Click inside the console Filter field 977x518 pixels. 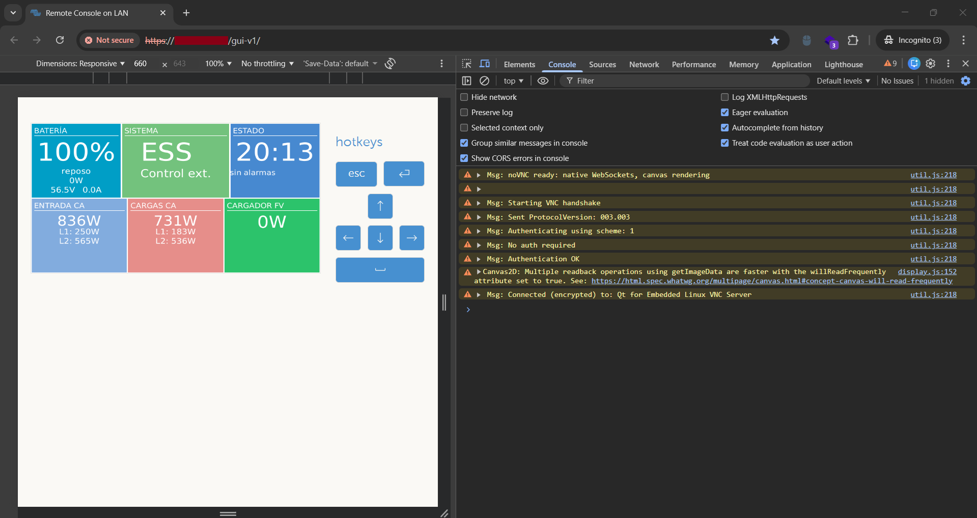[x=662, y=80]
